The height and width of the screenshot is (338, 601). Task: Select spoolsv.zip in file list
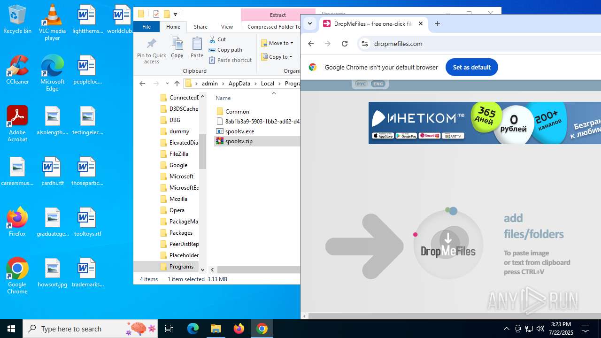pos(239,141)
